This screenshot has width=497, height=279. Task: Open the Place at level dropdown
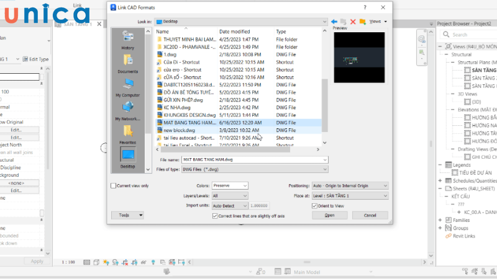(x=350, y=196)
